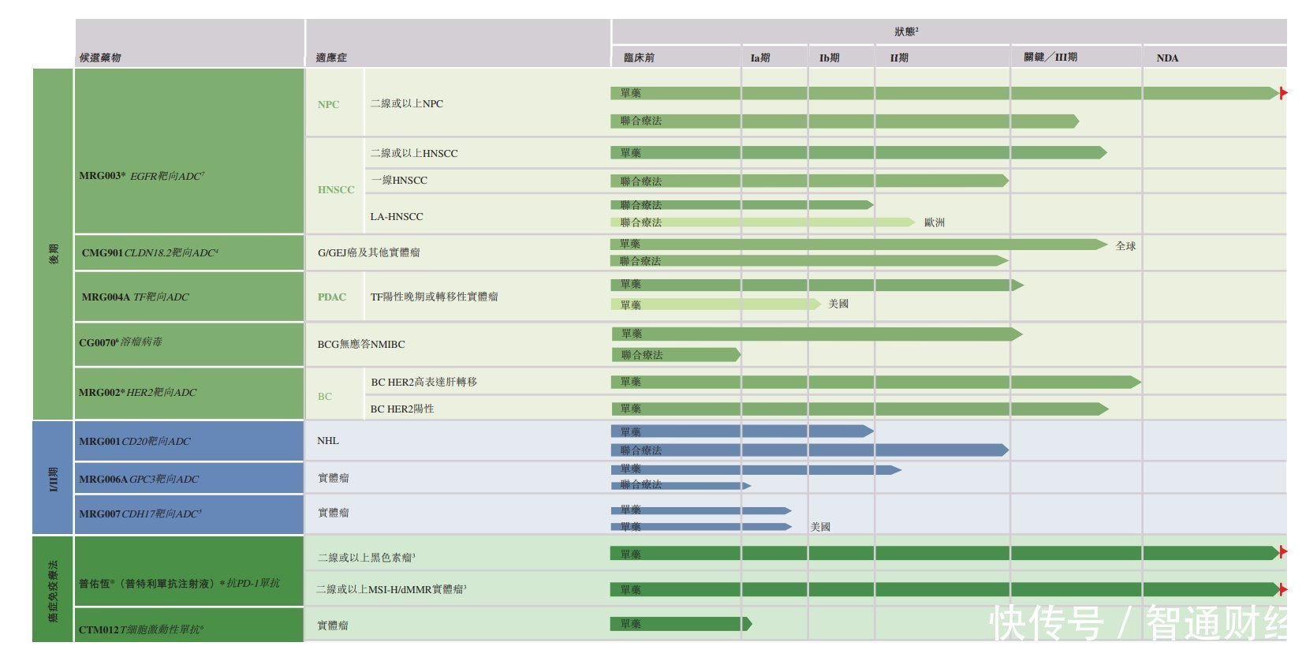Viewport: 1306px width, 646px height.
Task: Click the red arrow ending the NPC 單藥 bar
Action: click(x=1282, y=93)
